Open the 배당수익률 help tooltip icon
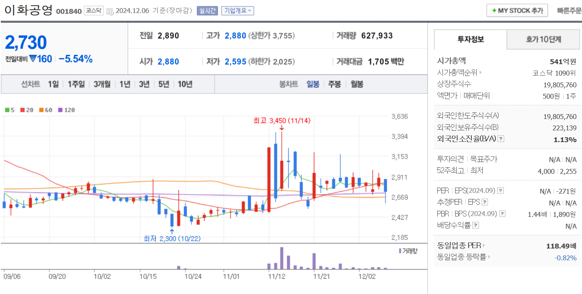The image size is (582, 294). click(x=475, y=225)
